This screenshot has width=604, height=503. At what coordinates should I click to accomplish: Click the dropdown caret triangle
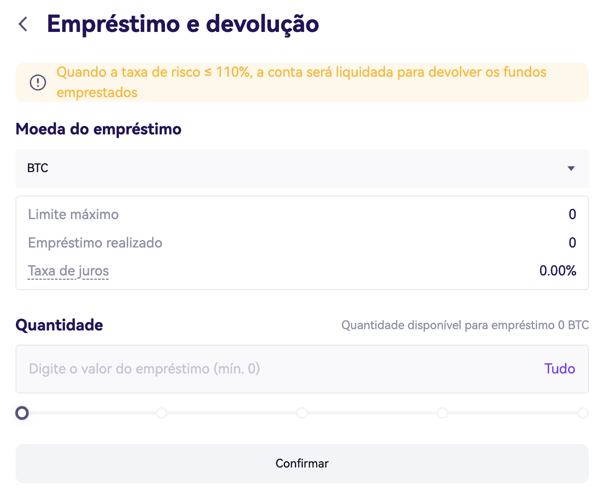tap(571, 169)
